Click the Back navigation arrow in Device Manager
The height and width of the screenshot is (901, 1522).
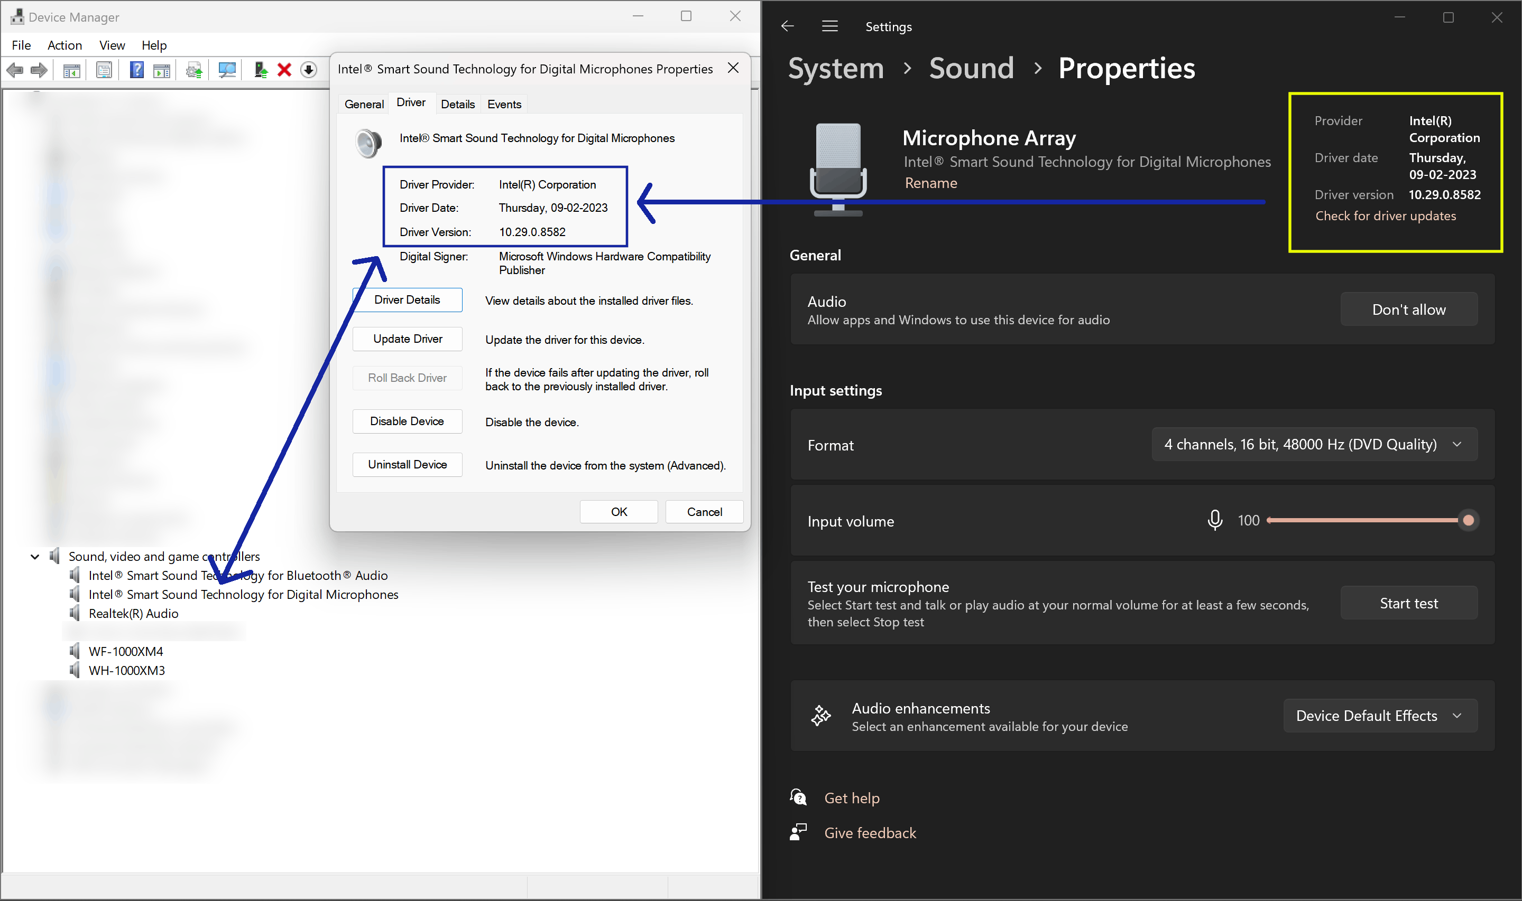click(15, 69)
